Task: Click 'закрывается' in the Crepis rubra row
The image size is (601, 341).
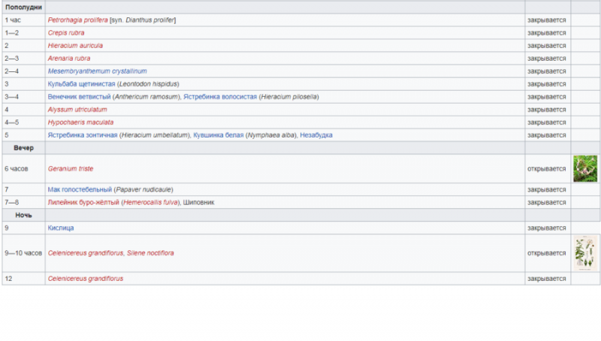Action: point(547,33)
